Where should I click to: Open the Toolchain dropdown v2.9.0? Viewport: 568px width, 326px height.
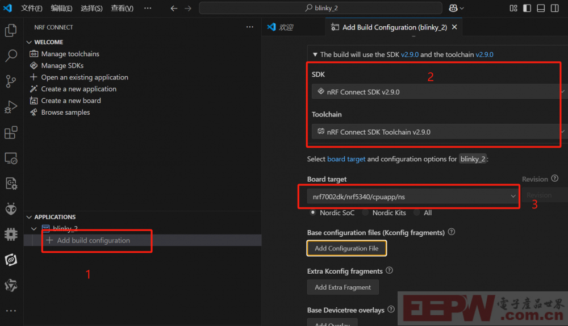(438, 132)
